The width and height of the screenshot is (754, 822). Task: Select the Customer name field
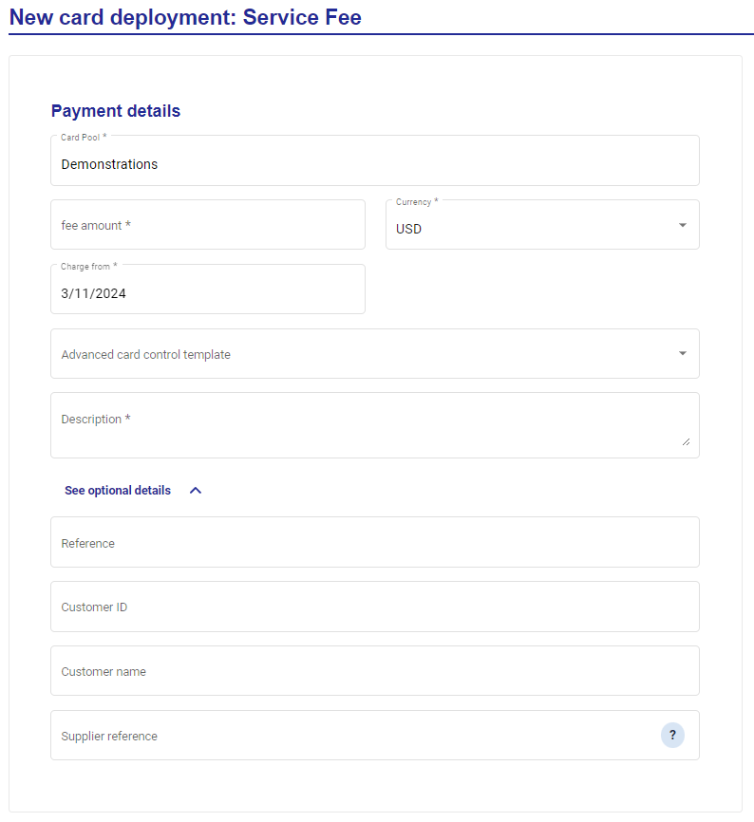pyautogui.click(x=375, y=671)
